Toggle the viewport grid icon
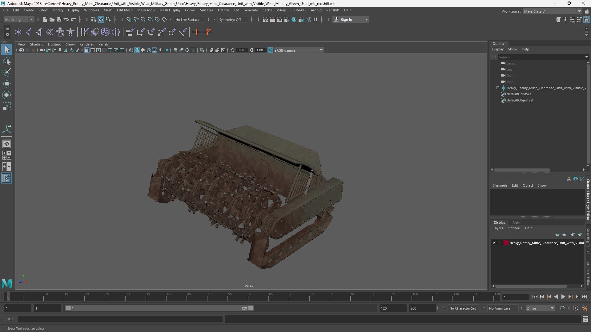591x332 pixels. point(87,50)
